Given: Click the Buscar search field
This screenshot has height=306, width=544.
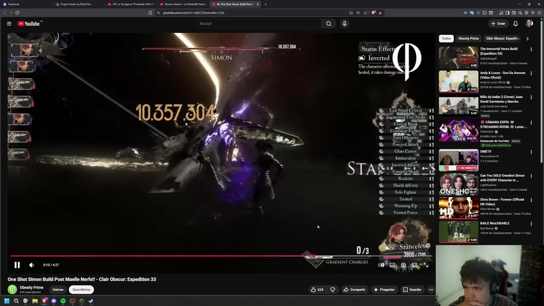Looking at the screenshot, I should coord(259,23).
